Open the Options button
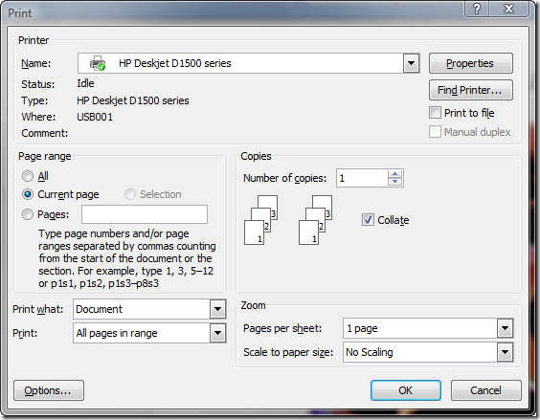The height and width of the screenshot is (420, 540). pyautogui.click(x=49, y=390)
